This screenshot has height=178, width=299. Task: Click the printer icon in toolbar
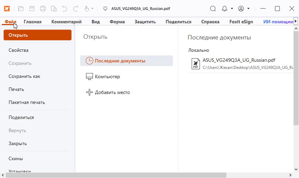pos(43,9)
